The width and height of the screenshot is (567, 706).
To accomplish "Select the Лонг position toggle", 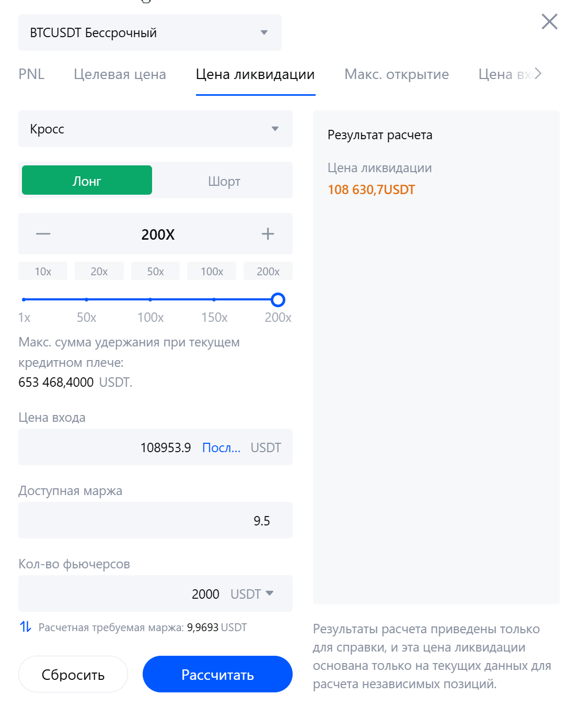I will point(87,181).
